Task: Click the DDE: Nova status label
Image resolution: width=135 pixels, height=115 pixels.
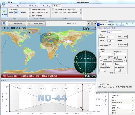Action: (x=90, y=76)
